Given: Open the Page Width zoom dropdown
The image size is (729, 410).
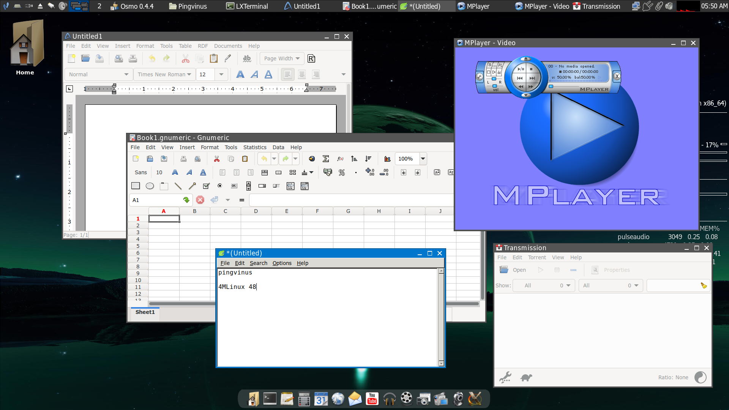Looking at the screenshot, I should [x=282, y=58].
